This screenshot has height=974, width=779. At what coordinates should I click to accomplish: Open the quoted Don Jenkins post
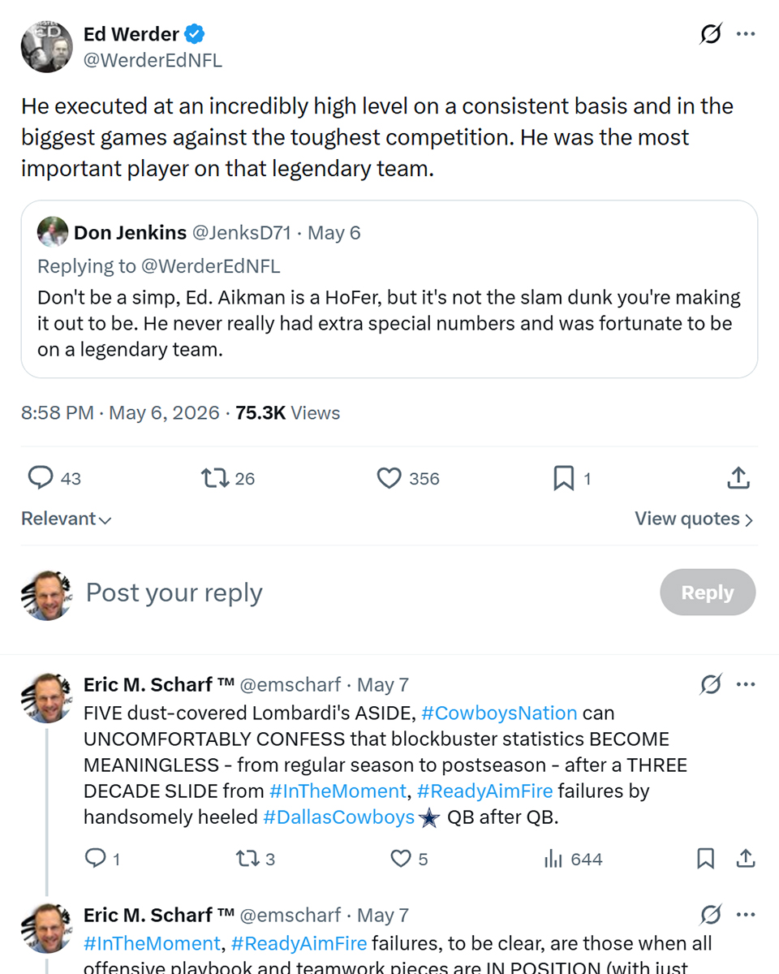pos(389,289)
